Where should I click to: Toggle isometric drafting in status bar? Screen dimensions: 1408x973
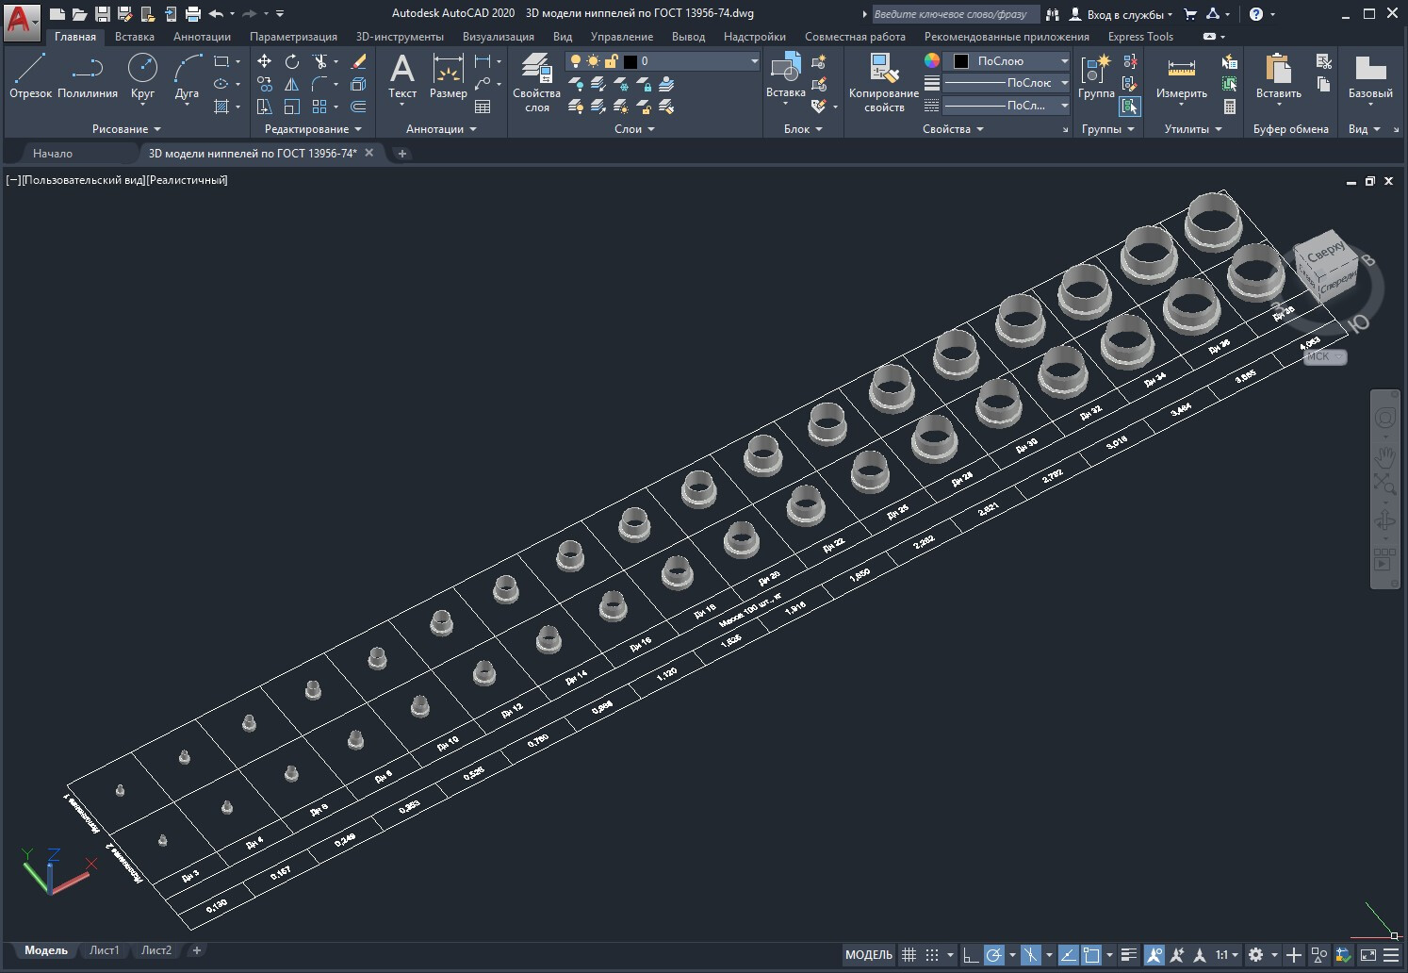(x=1031, y=955)
